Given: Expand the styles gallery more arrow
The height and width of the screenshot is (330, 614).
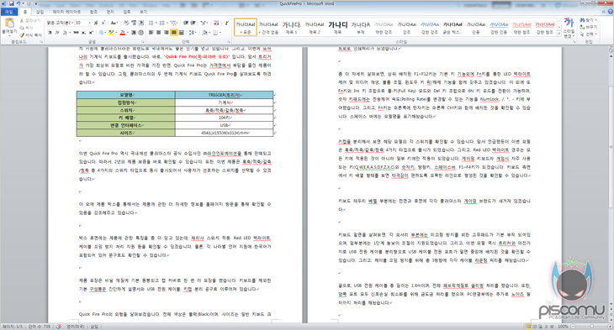Looking at the screenshot, I should coord(558,34).
